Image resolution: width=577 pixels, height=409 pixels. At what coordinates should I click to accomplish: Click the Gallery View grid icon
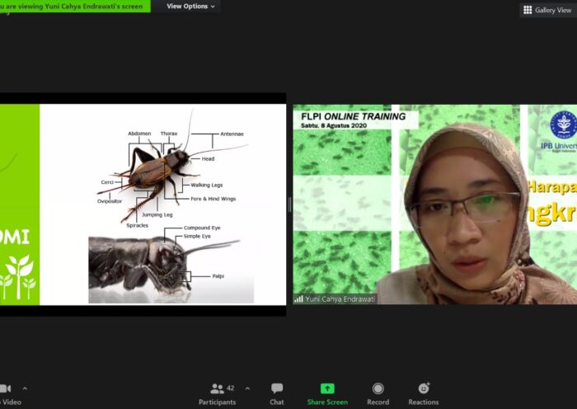coord(528,10)
